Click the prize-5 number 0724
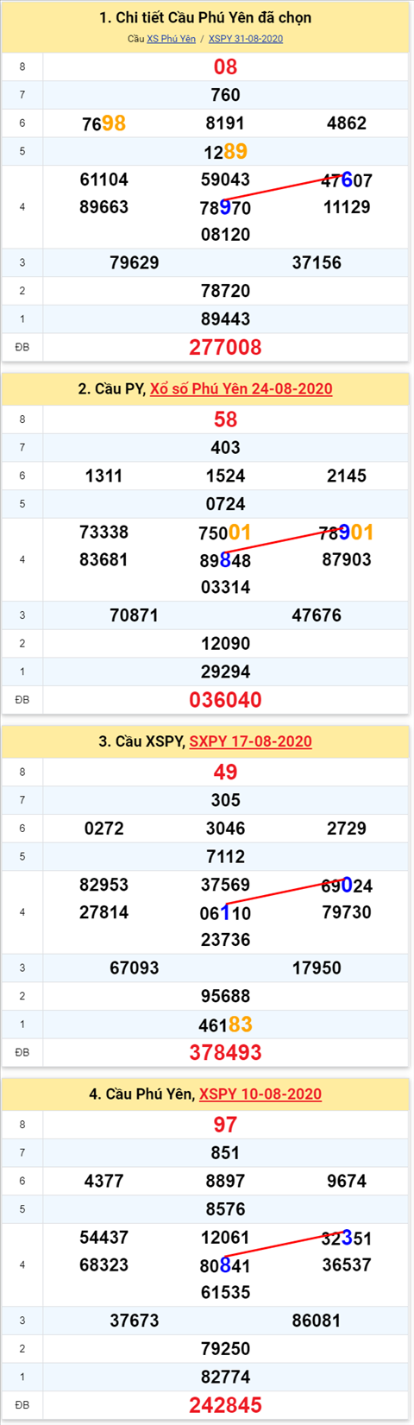Viewport: 414px width, 1425px height. coord(225,504)
